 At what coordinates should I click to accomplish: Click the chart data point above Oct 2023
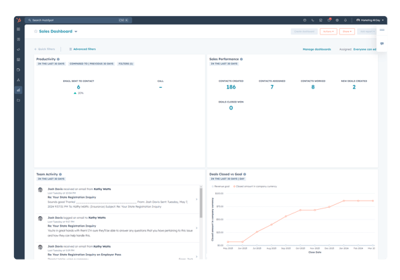pos(300,211)
